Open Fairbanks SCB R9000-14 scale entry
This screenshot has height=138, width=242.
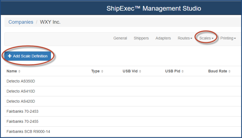coord(27,131)
